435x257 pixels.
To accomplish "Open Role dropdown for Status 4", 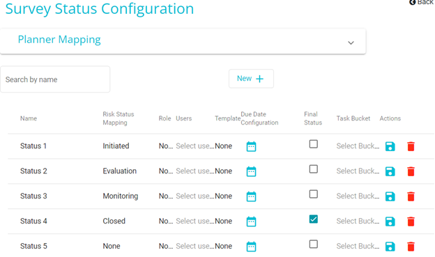I will click(x=166, y=221).
